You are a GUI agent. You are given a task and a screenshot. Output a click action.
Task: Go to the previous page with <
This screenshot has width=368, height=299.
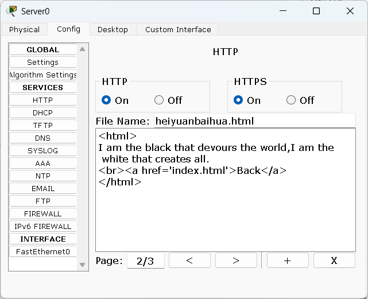tap(189, 261)
